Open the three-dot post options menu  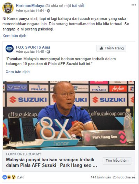coord(134,5)
